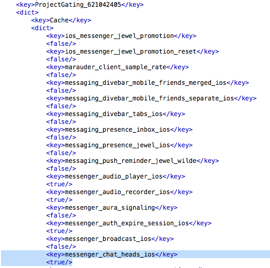The image size is (270, 268).
Task: Click the dict tag under ProjectGating_621042405
Action: click(x=27, y=12)
